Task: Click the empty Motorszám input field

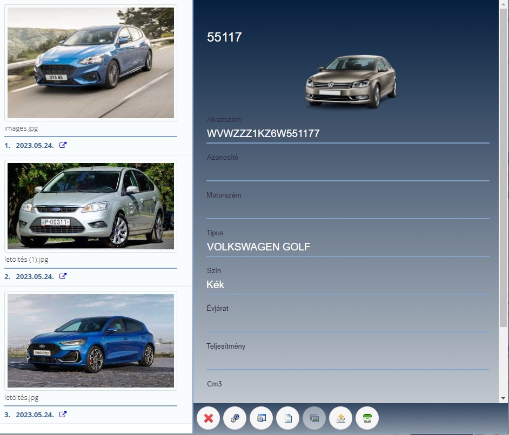Action: [348, 209]
